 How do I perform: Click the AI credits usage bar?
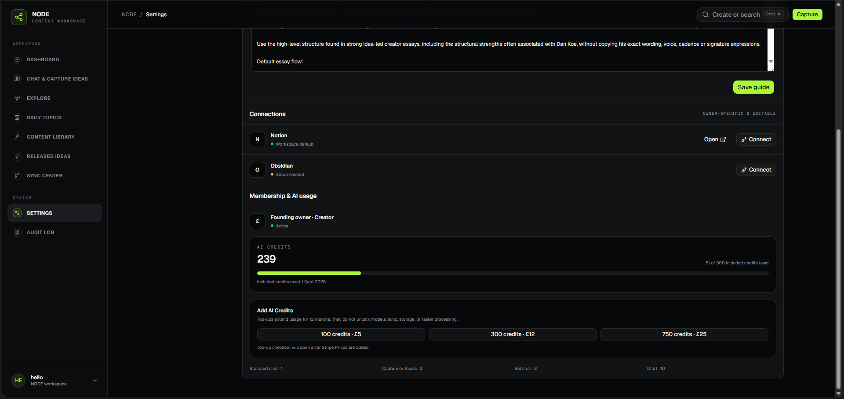tap(513, 273)
